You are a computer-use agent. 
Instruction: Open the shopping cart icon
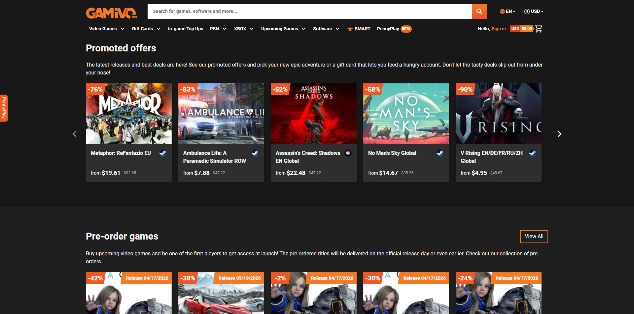coord(539,29)
